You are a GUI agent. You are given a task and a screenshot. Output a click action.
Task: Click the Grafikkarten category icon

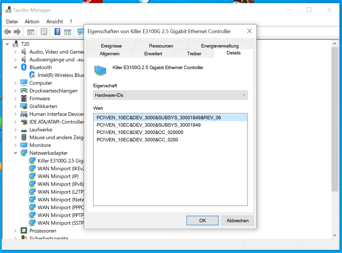[x=24, y=106]
